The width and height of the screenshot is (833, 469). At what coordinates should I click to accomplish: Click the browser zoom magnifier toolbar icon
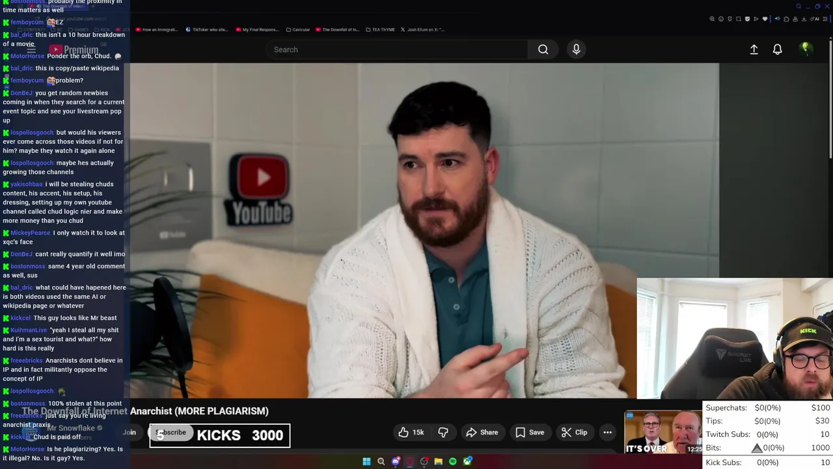point(712,19)
